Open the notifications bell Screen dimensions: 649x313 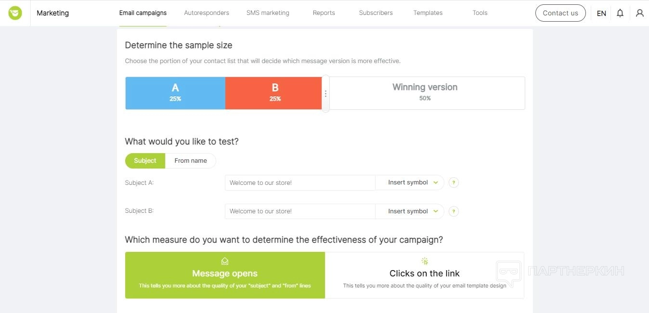pyautogui.click(x=620, y=13)
